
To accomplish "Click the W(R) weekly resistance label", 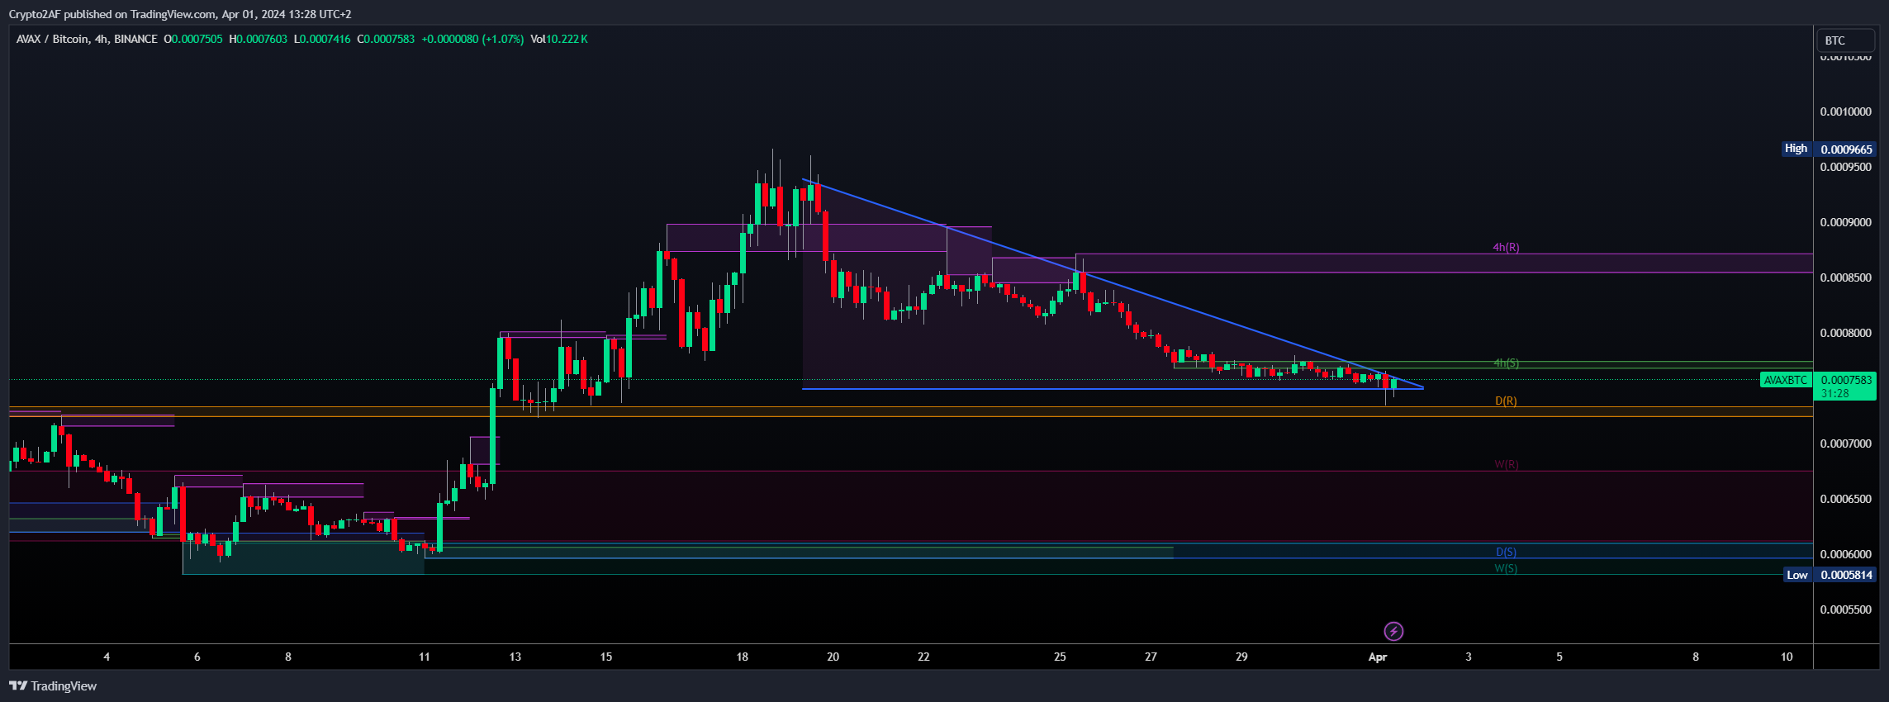I will (x=1506, y=465).
